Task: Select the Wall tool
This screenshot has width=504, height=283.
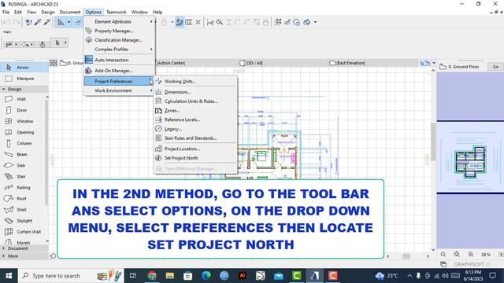Action: [23, 99]
